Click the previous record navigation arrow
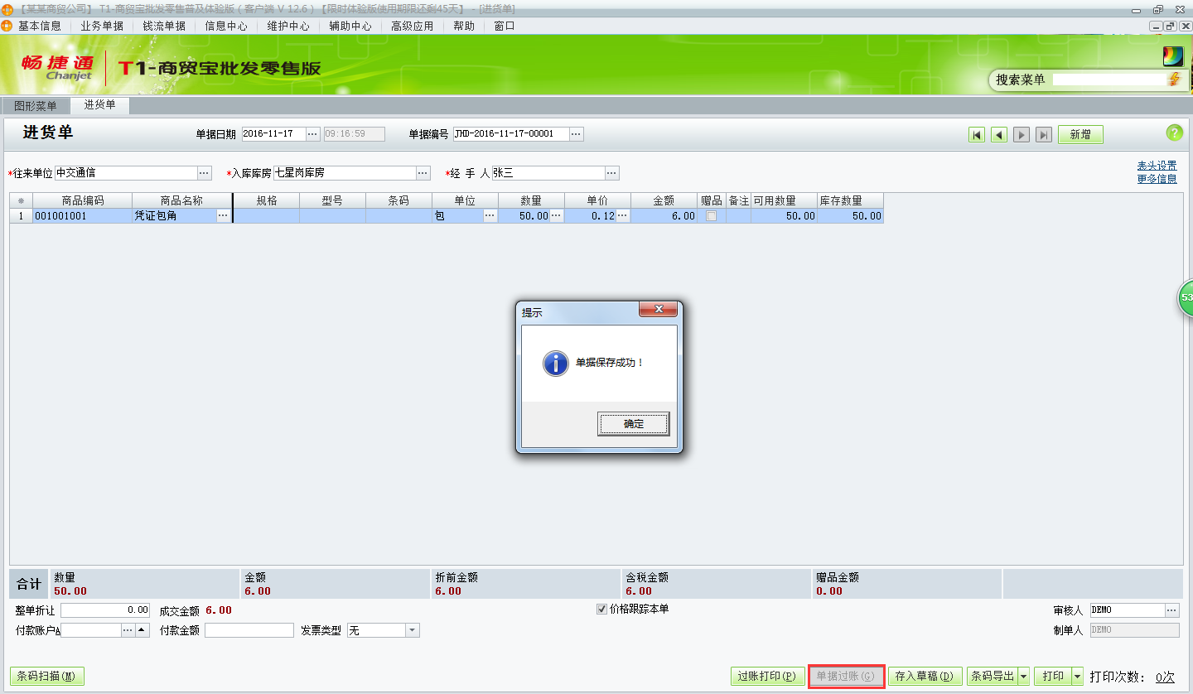This screenshot has height=694, width=1193. point(998,134)
